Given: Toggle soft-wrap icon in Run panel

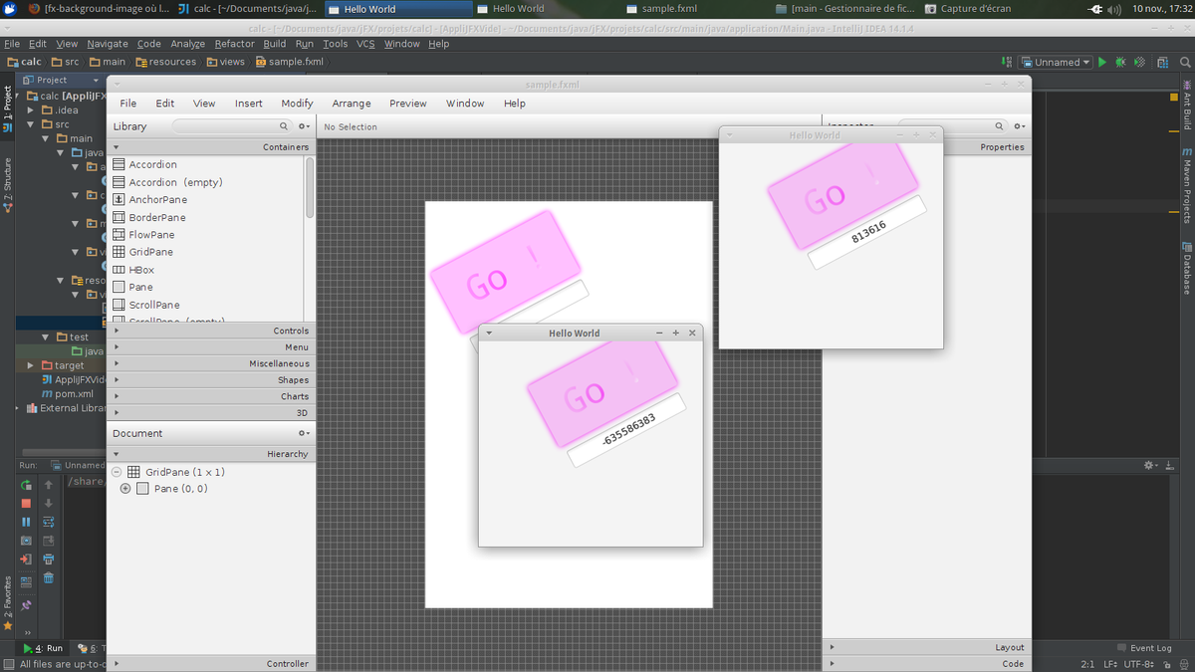Looking at the screenshot, I should (48, 522).
